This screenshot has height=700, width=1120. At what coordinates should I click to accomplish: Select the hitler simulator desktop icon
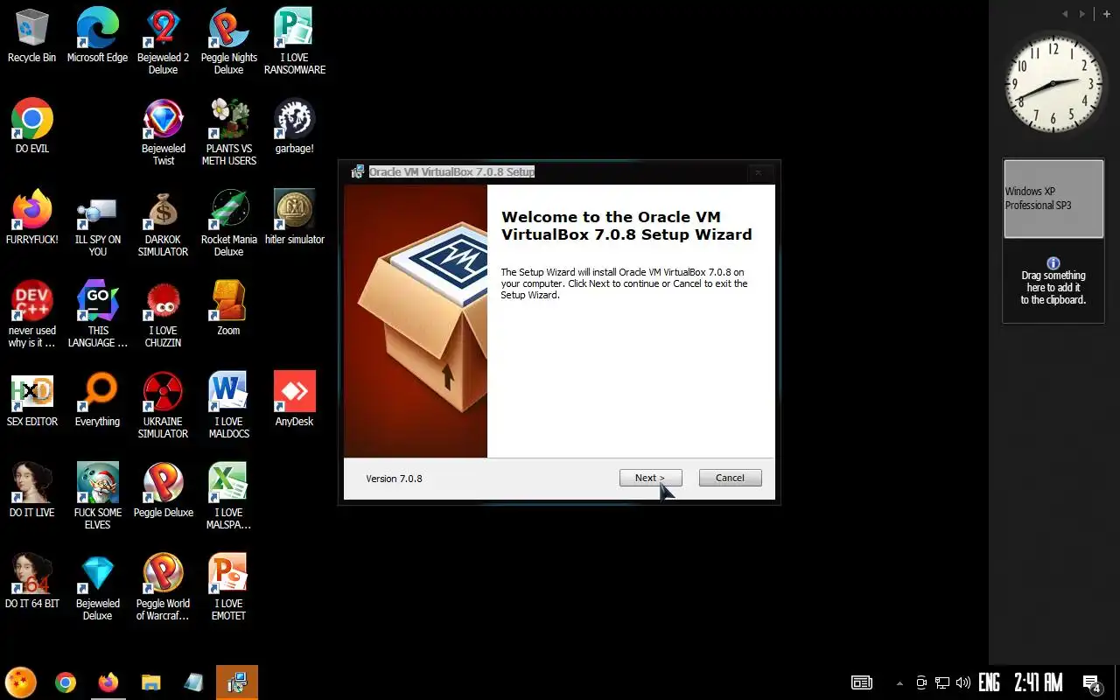coord(294,217)
